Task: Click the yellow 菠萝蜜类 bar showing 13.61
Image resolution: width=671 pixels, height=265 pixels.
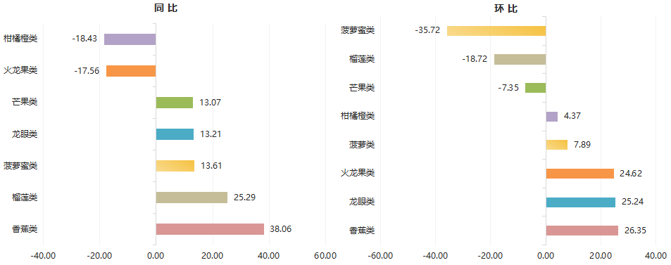Action: (x=175, y=166)
